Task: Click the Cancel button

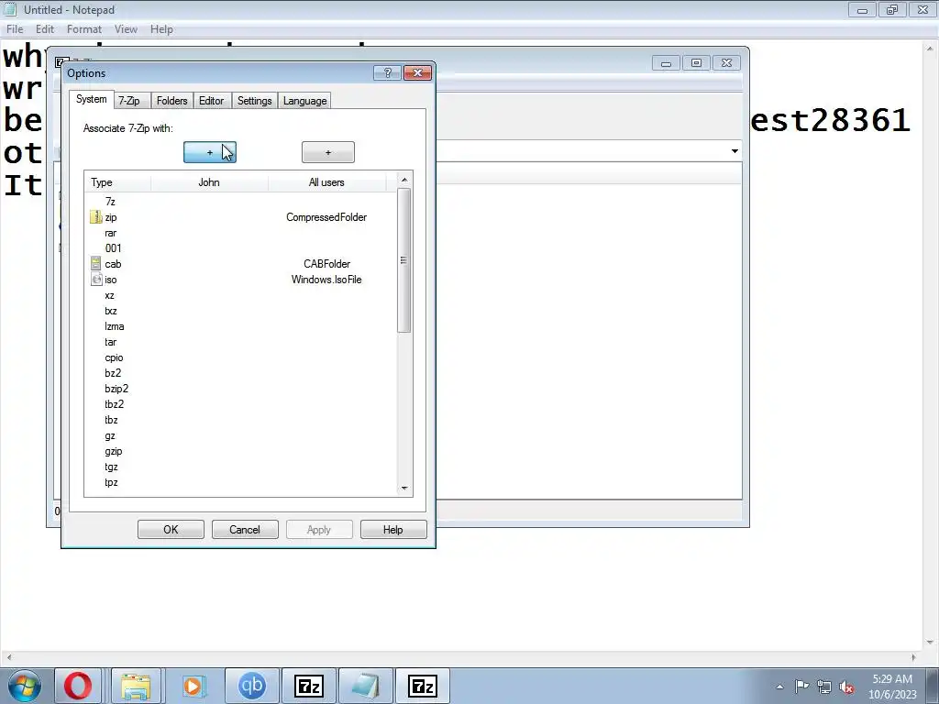Action: pyautogui.click(x=245, y=529)
